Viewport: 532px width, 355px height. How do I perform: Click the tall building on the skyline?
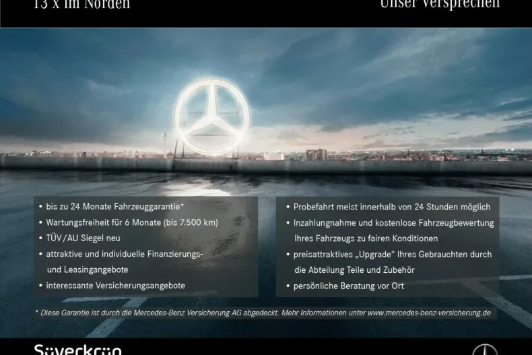coord(316,154)
